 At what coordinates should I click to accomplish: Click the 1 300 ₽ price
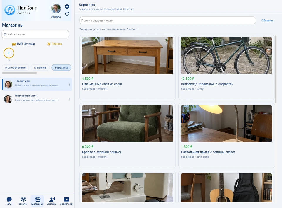click(187, 147)
